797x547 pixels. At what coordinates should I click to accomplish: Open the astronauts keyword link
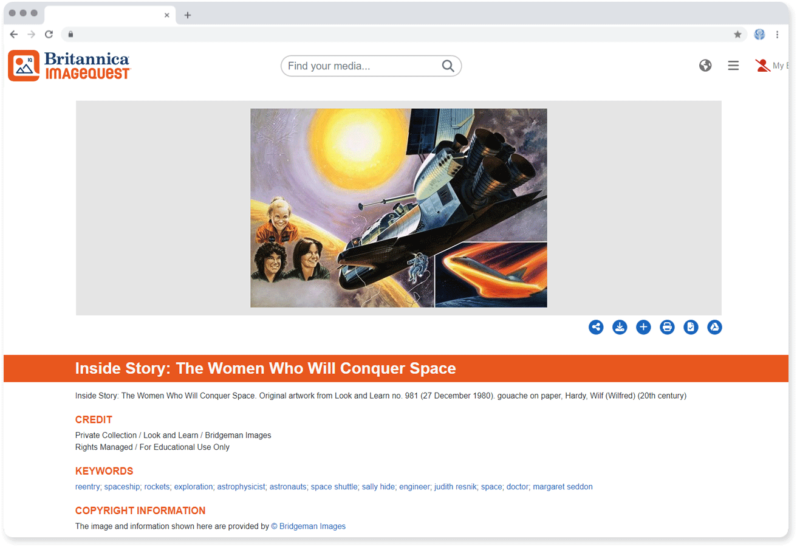click(288, 487)
